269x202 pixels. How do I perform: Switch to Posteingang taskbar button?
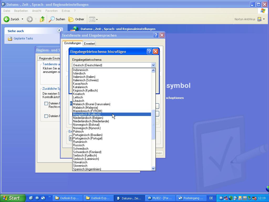pos(191,198)
